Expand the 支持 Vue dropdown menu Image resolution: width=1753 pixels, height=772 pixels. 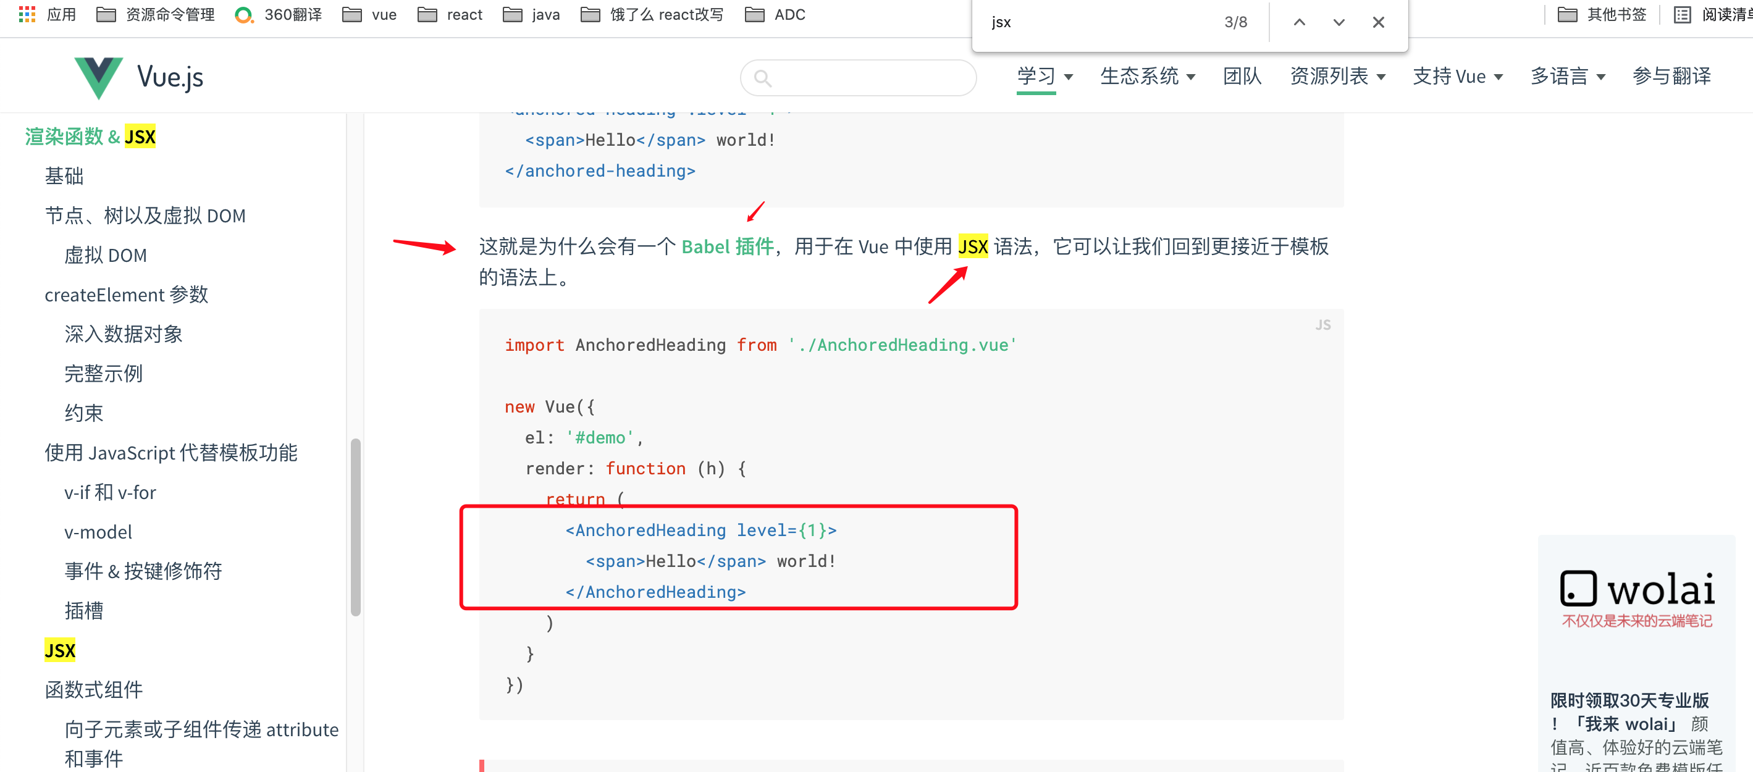1458,76
